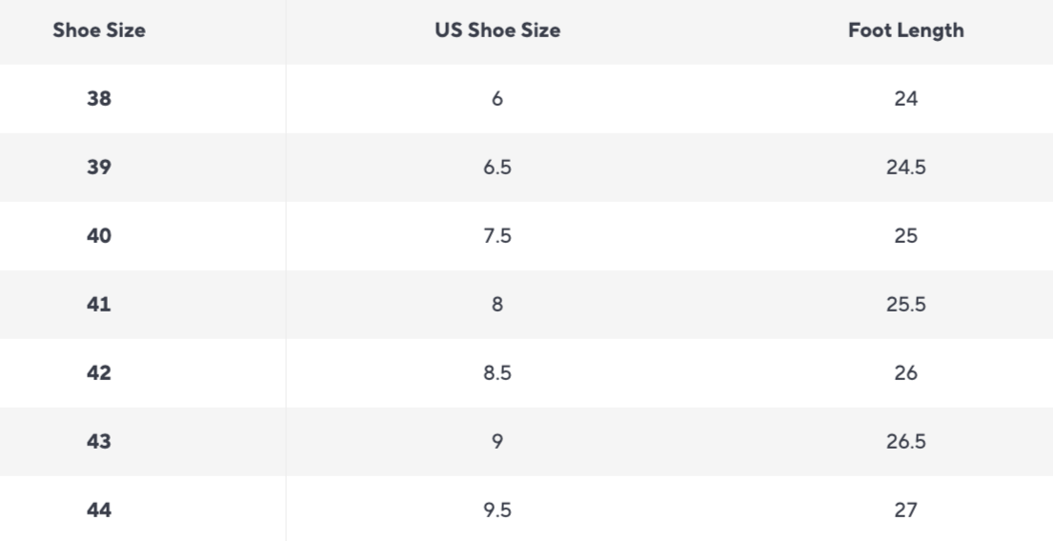
Task: Select the shoe size 38 cell
Action: 99,99
